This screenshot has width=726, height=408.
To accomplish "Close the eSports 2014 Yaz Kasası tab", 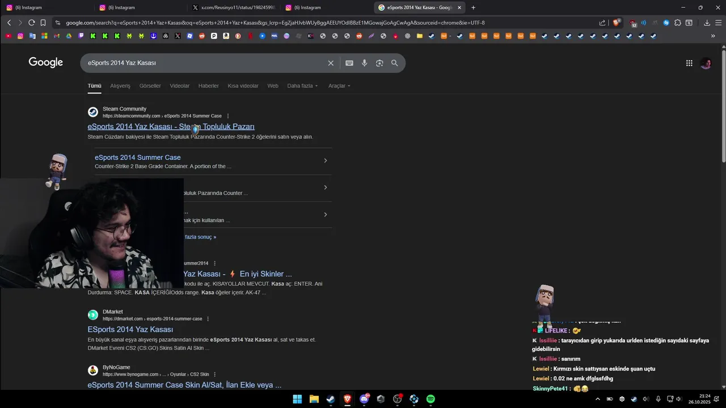I will pyautogui.click(x=460, y=7).
